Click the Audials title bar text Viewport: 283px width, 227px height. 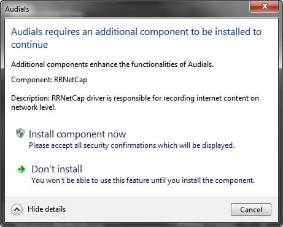[x=17, y=9]
